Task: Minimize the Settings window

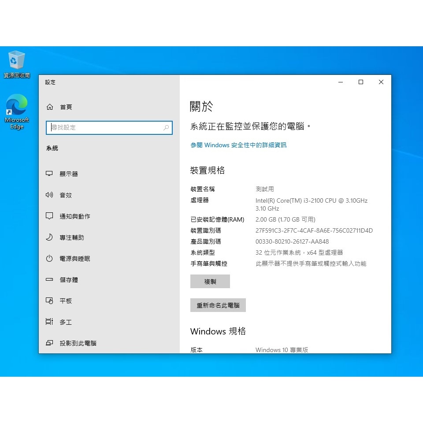Action: click(x=341, y=82)
